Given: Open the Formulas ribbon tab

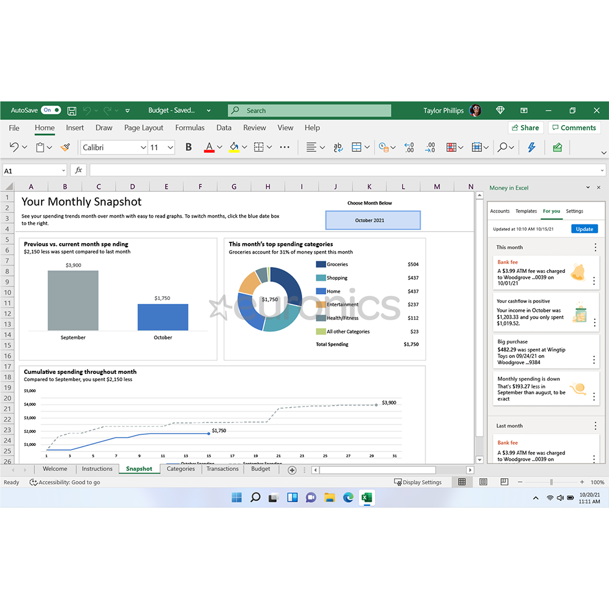Looking at the screenshot, I should 190,127.
